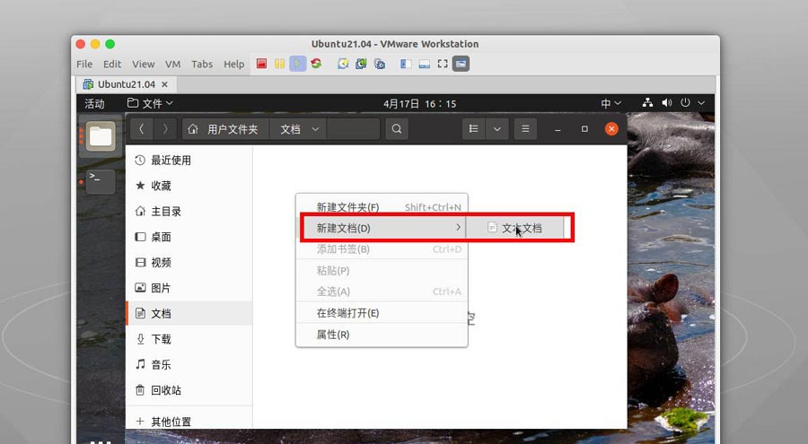This screenshot has height=444, width=808.
Task: Select 文档 in sidebar
Action: point(189,313)
